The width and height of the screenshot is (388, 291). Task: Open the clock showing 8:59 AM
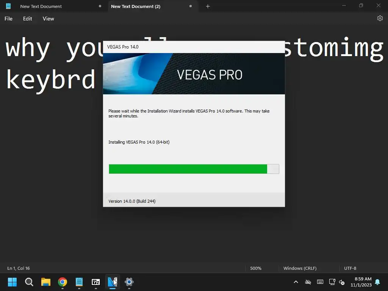361,282
